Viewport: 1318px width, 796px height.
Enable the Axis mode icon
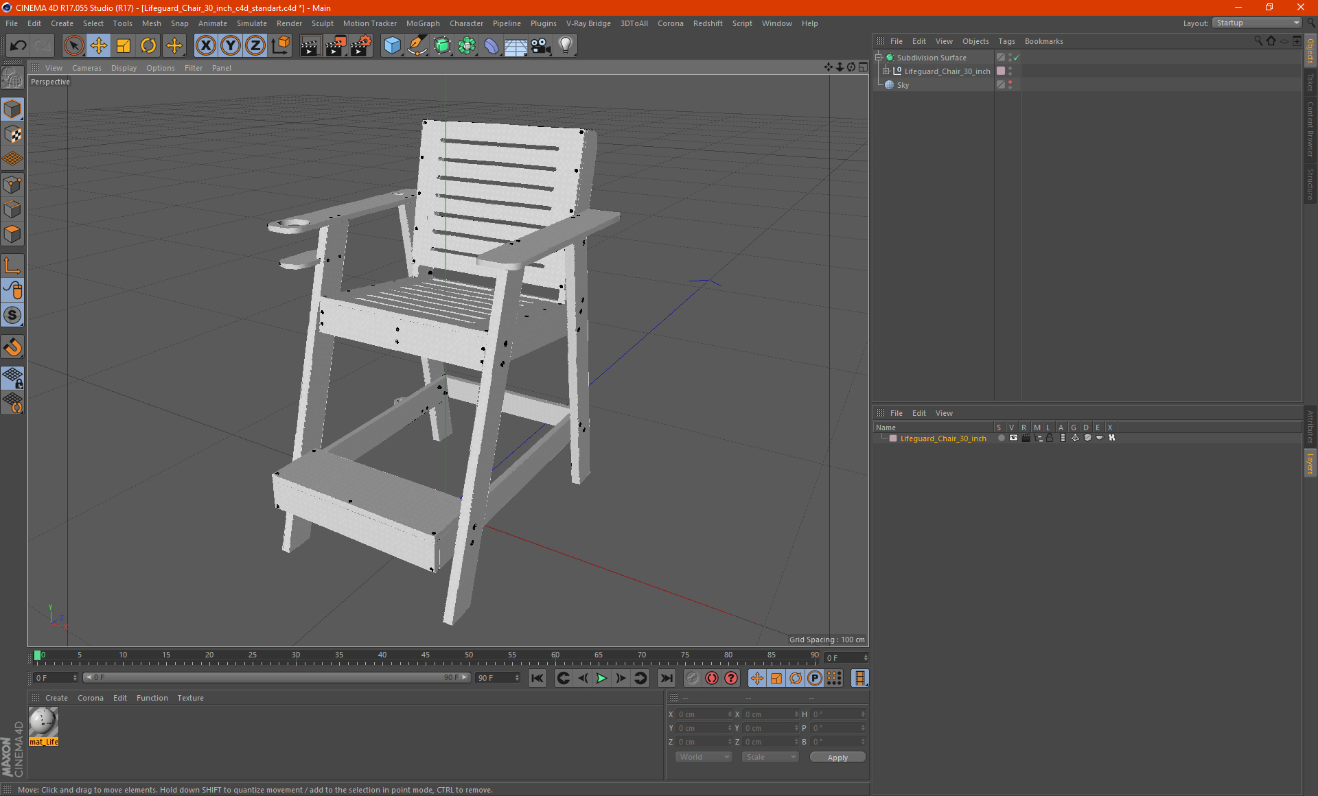point(12,266)
